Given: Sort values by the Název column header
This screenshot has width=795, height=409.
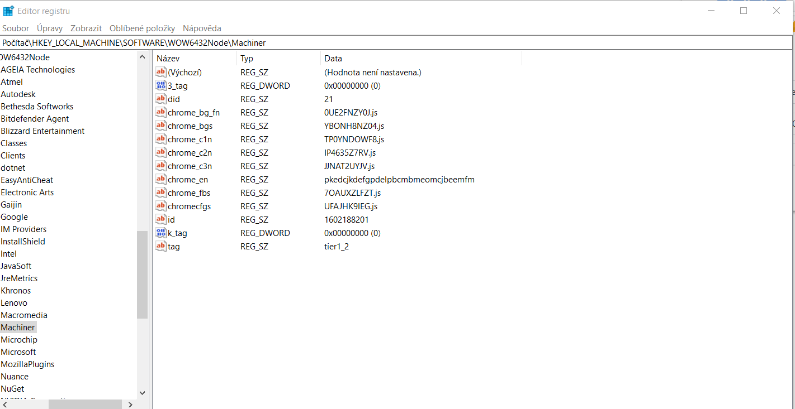Looking at the screenshot, I should point(195,58).
